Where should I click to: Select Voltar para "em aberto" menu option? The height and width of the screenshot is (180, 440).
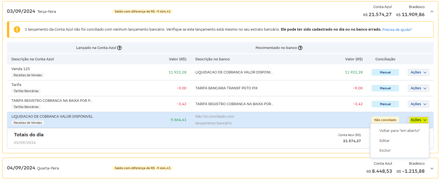(399, 131)
